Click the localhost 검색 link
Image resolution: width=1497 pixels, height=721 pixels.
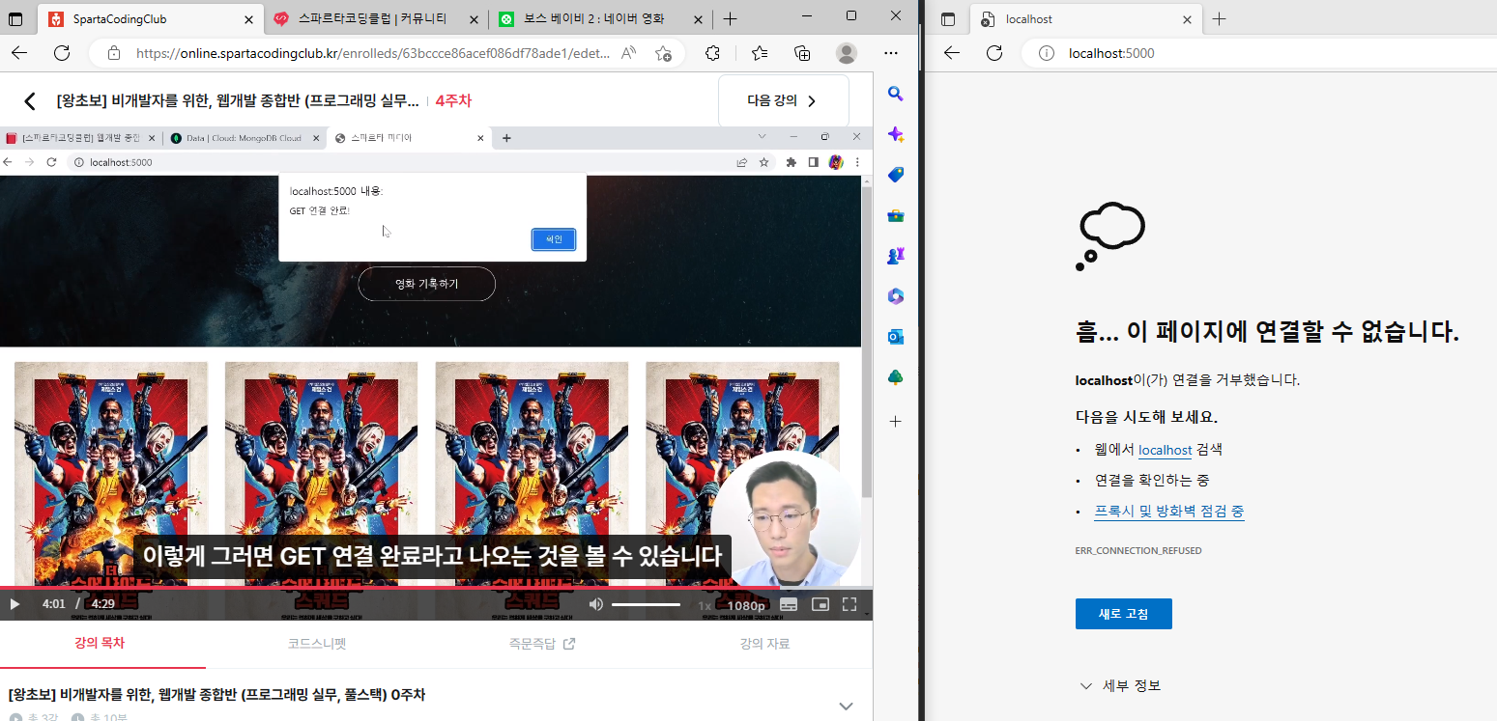(x=1165, y=450)
